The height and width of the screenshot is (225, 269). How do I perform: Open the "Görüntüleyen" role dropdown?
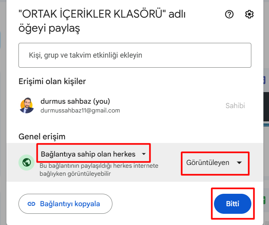214,163
